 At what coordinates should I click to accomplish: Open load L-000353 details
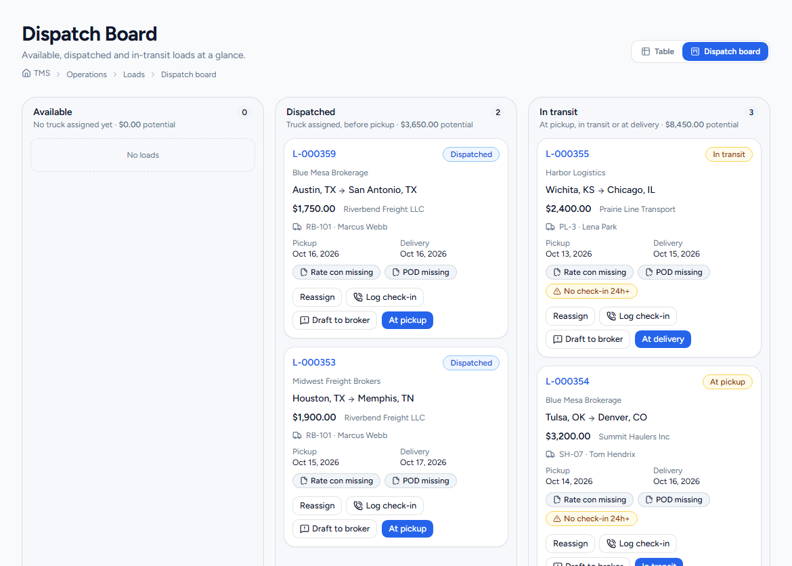tap(314, 362)
